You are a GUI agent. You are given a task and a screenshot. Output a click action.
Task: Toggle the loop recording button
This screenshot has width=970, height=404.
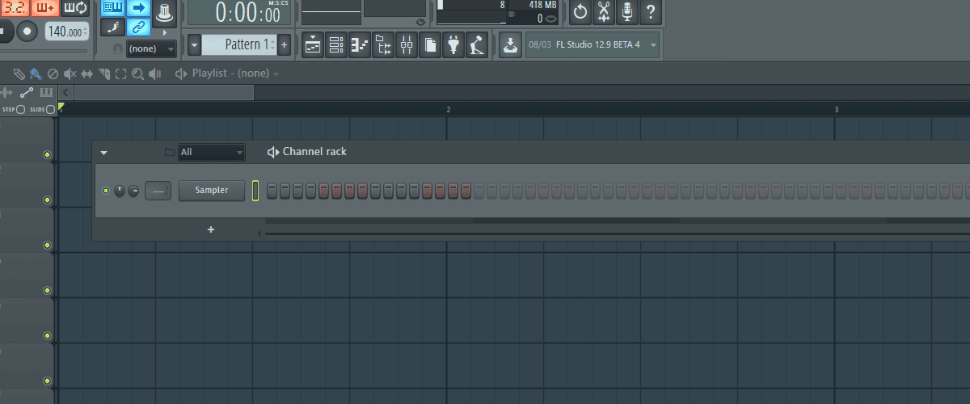(75, 8)
